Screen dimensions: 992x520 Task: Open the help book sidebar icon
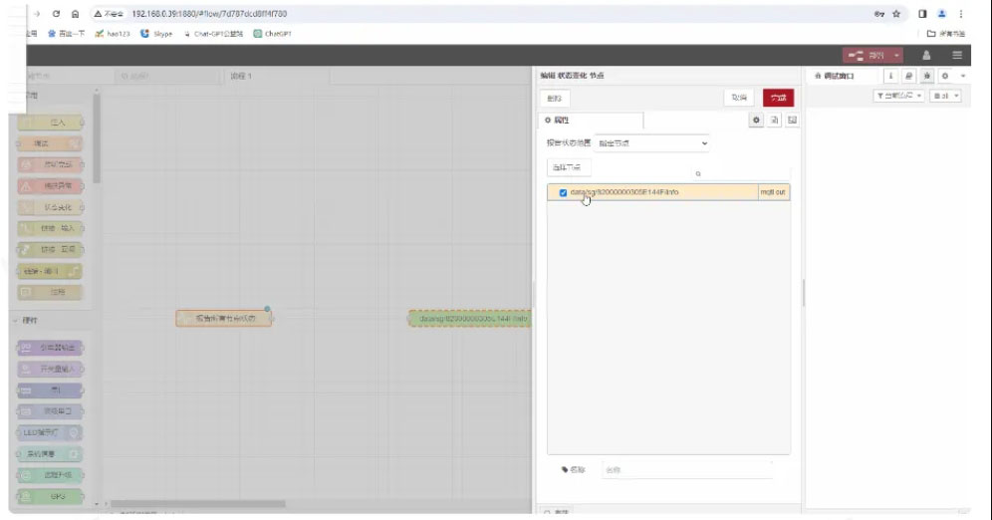[908, 77]
